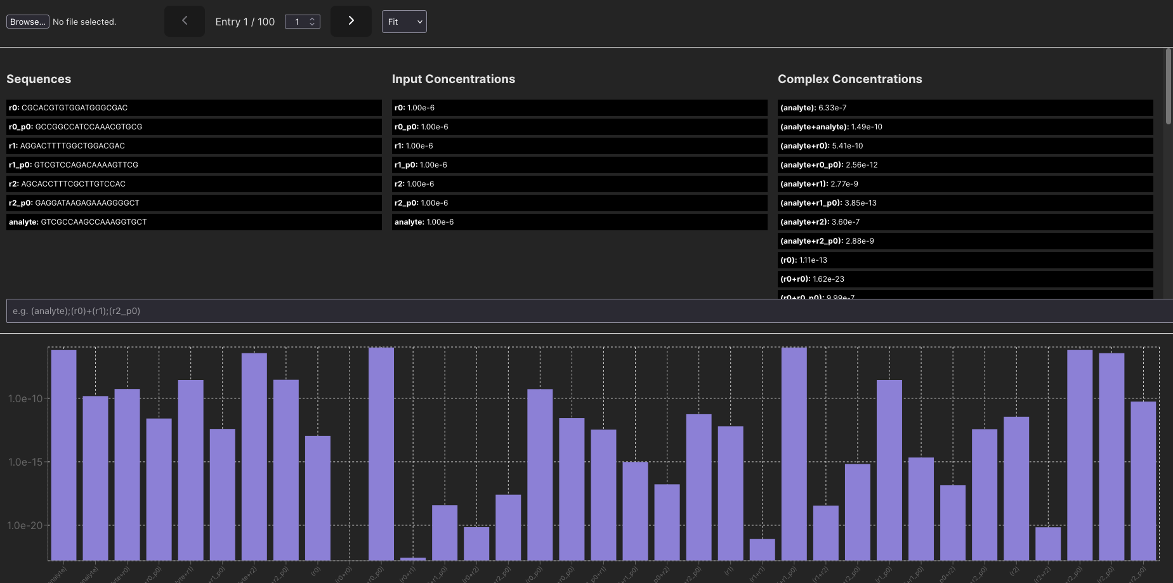Select the 'No file selected.' label
Image resolution: width=1173 pixels, height=583 pixels.
click(84, 22)
